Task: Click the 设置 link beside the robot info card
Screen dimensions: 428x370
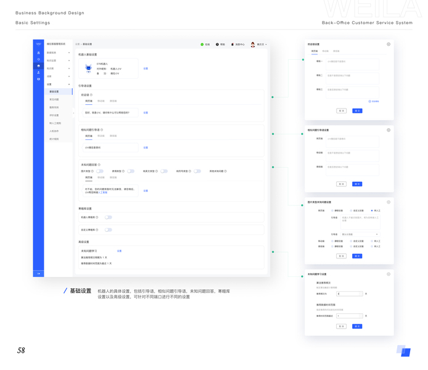Action: pos(146,68)
